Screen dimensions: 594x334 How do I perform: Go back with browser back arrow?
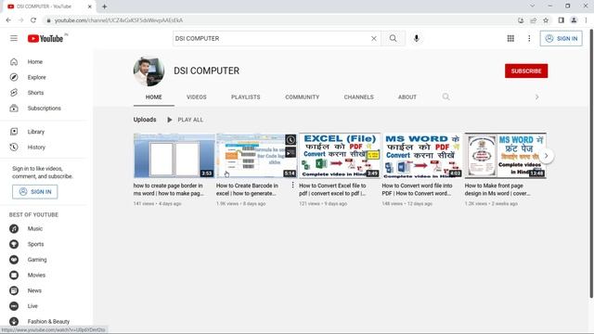[8, 20]
